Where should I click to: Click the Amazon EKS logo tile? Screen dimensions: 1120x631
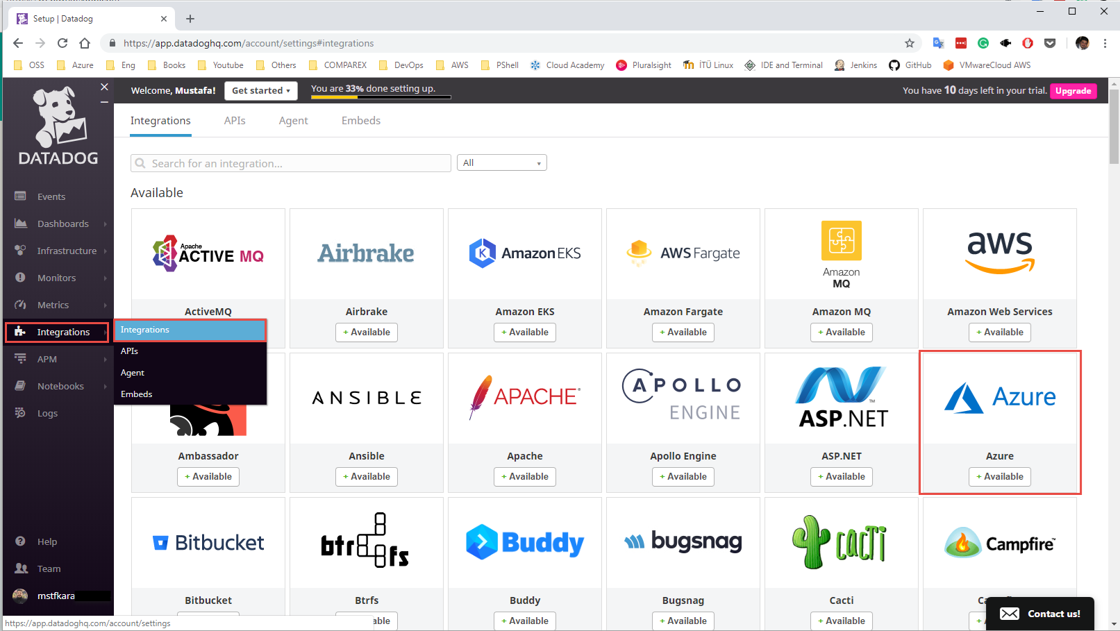(x=525, y=253)
